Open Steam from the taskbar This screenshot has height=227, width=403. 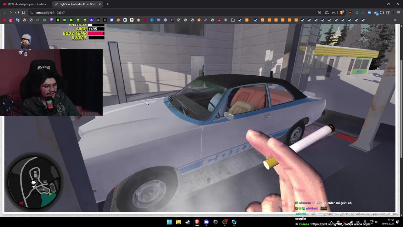click(188, 222)
